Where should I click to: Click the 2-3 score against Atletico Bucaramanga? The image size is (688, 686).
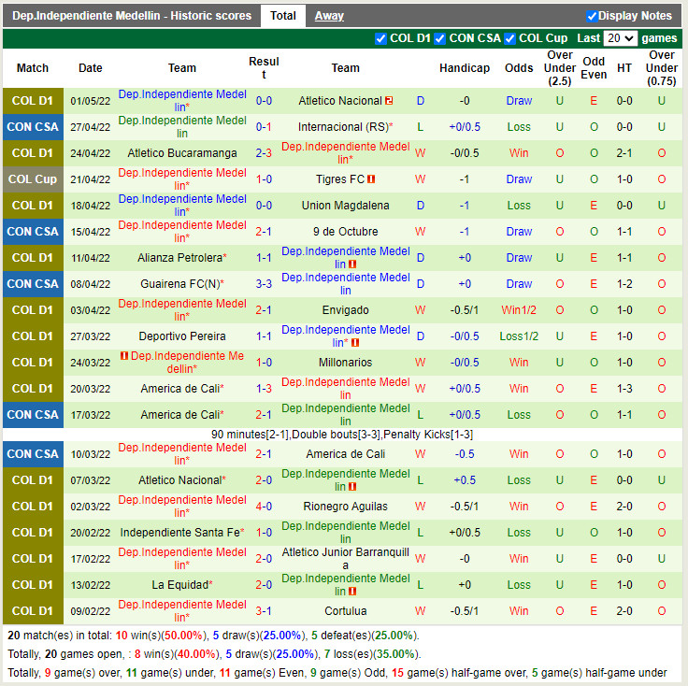coord(264,153)
